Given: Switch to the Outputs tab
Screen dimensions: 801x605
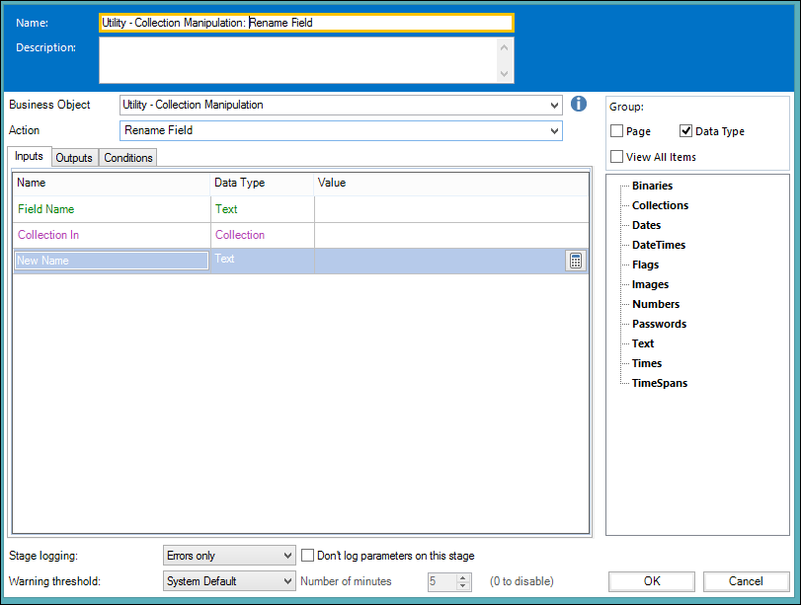Looking at the screenshot, I should click(x=74, y=158).
